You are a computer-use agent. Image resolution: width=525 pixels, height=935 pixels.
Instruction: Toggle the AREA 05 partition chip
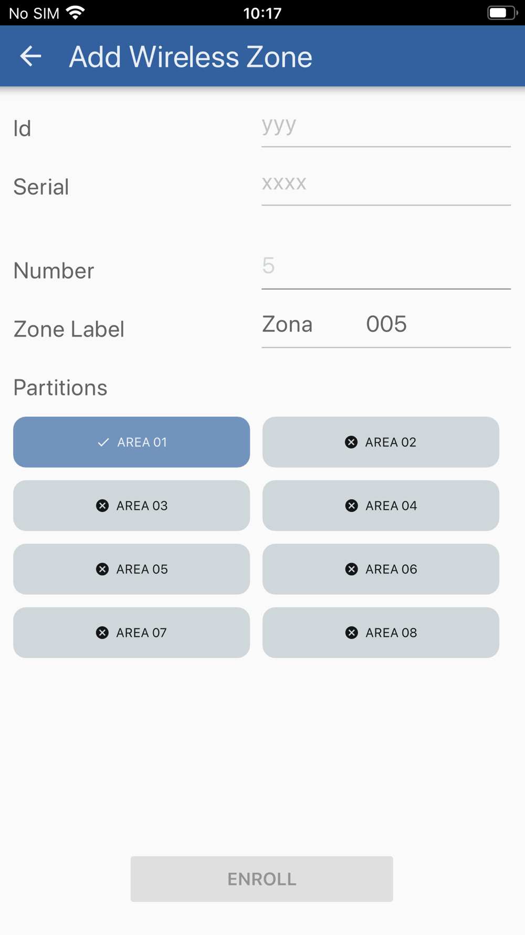click(x=131, y=570)
